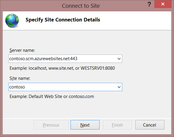Click the Specify Site Connection Details heading
This screenshot has width=174, height=137.
63,20
